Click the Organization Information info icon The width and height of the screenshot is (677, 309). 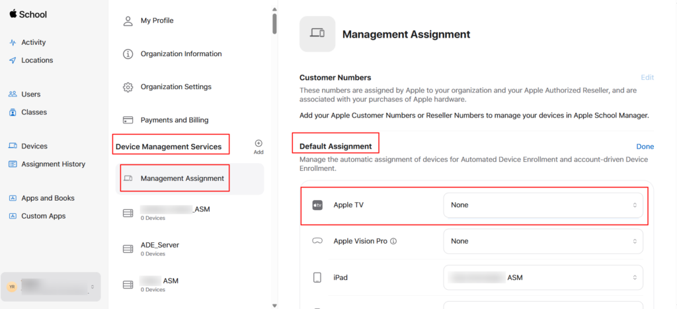point(128,54)
